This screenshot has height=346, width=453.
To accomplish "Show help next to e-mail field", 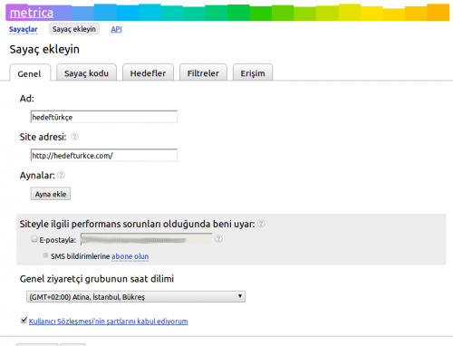I will click(x=218, y=239).
